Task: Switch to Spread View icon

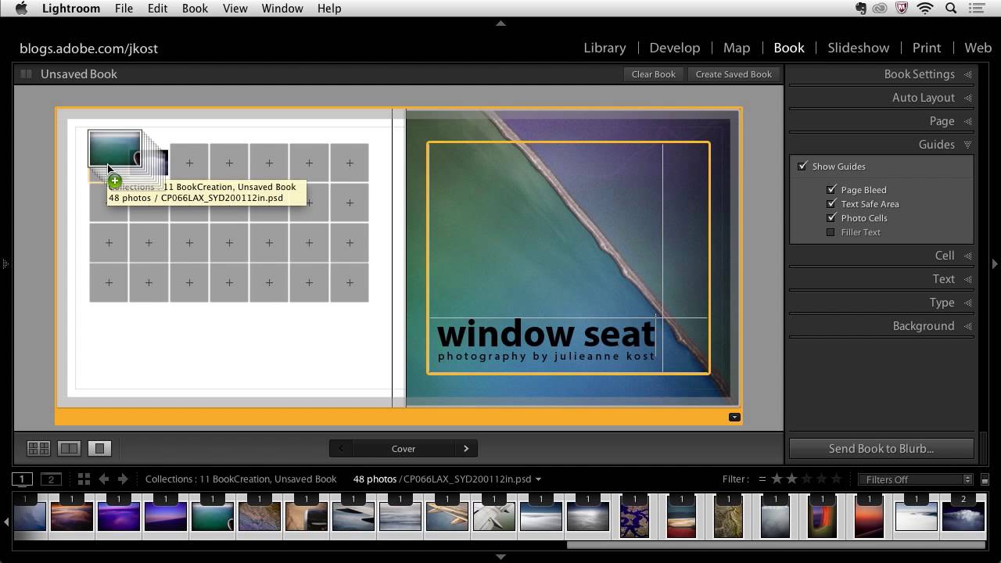Action: tap(69, 448)
